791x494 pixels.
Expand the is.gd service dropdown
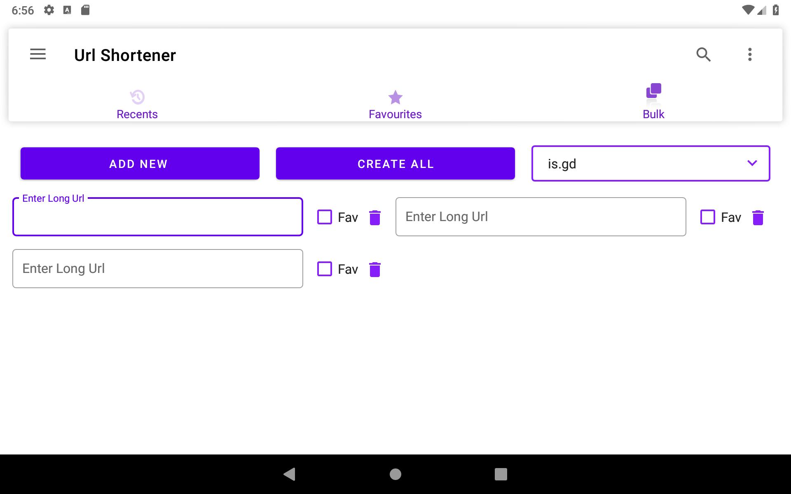coord(752,163)
